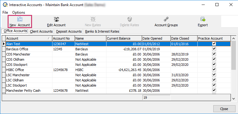Select the LSC Oldham account name

[15, 80]
